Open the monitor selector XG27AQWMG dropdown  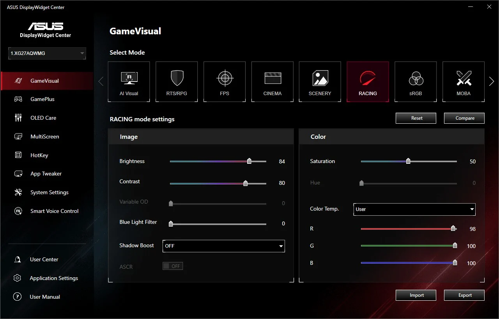pos(47,53)
